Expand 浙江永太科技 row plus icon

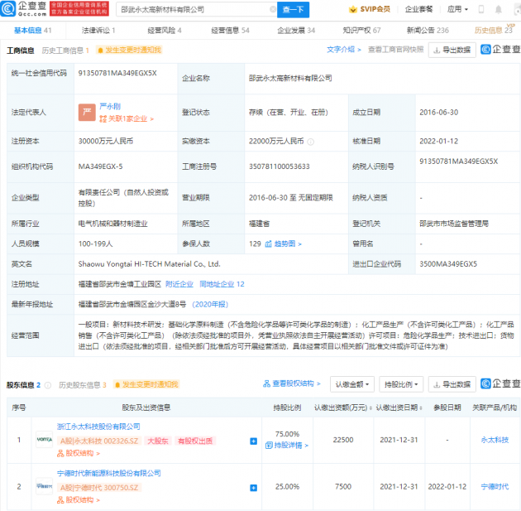(253, 441)
